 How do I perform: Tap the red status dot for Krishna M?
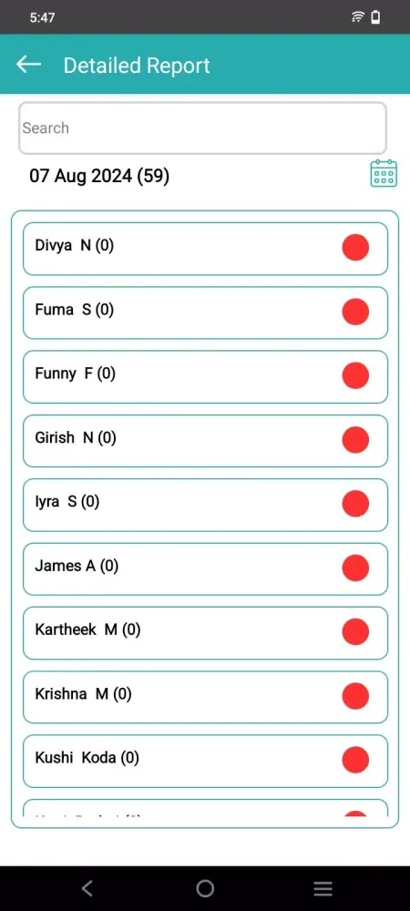point(355,696)
